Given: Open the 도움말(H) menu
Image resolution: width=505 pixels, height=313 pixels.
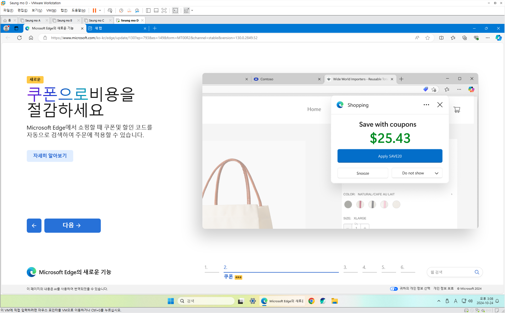Looking at the screenshot, I should 78,10.
